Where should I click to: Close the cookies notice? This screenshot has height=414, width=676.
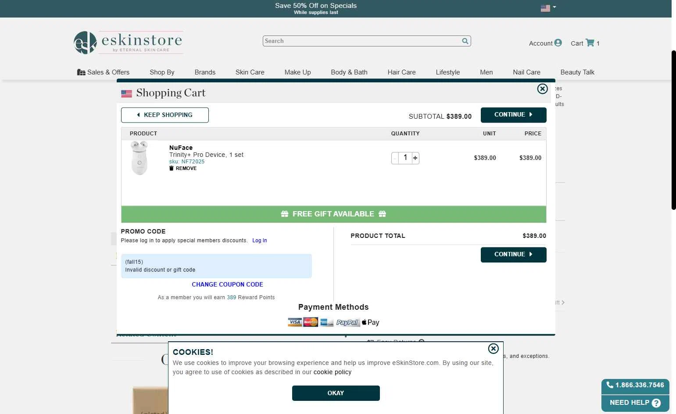pyautogui.click(x=494, y=349)
